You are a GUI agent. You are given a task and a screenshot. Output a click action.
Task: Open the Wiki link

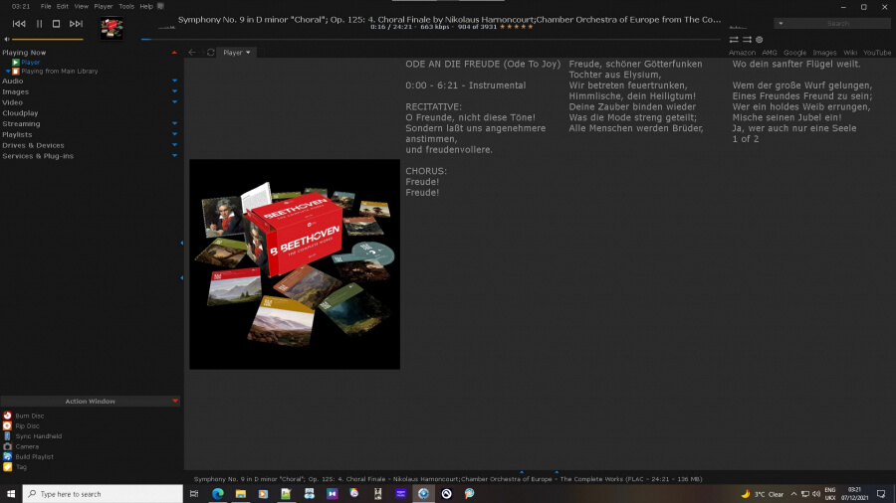pyautogui.click(x=850, y=53)
